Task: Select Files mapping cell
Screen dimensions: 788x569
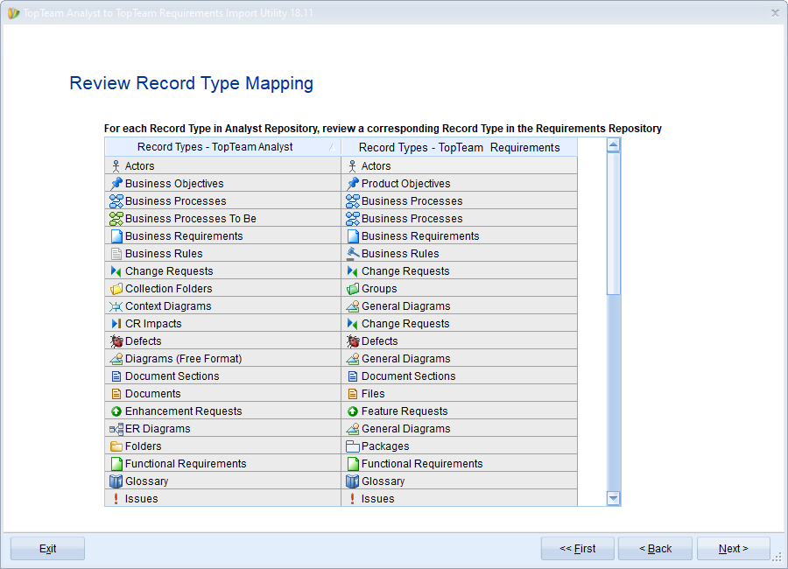Action: click(x=460, y=394)
